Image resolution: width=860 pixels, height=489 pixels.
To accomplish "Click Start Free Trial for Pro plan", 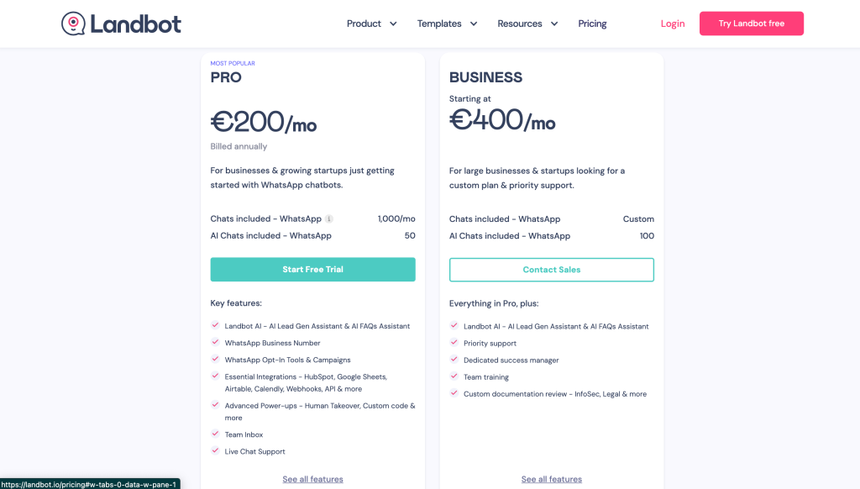I will point(312,270).
